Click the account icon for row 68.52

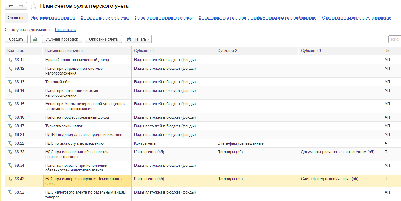(10, 193)
